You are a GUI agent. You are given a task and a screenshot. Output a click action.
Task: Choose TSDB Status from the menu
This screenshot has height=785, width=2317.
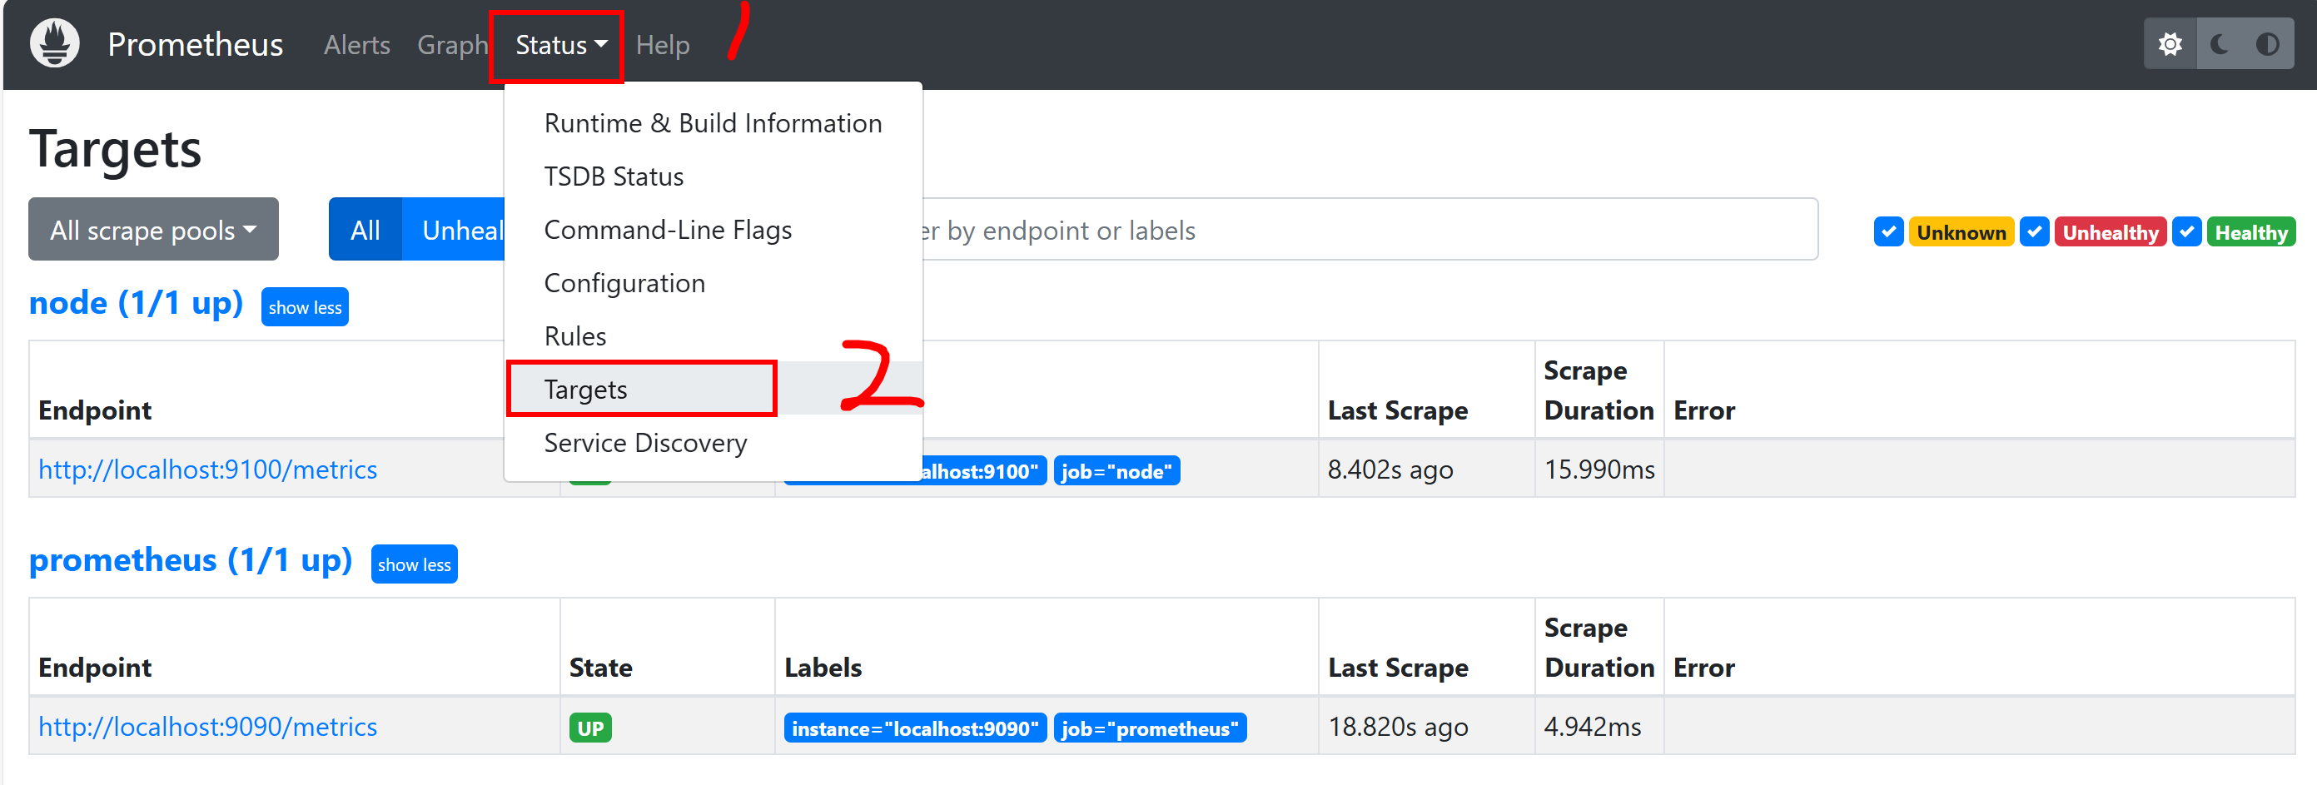point(713,177)
